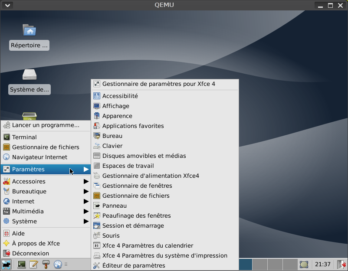Viewport: 348px width, 271px height.
Task: Click Lancer un programme... entry
Action: [46, 125]
